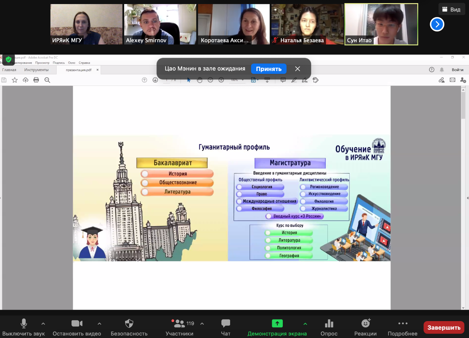
Task: Click the stamp tool icon
Action: [316, 80]
